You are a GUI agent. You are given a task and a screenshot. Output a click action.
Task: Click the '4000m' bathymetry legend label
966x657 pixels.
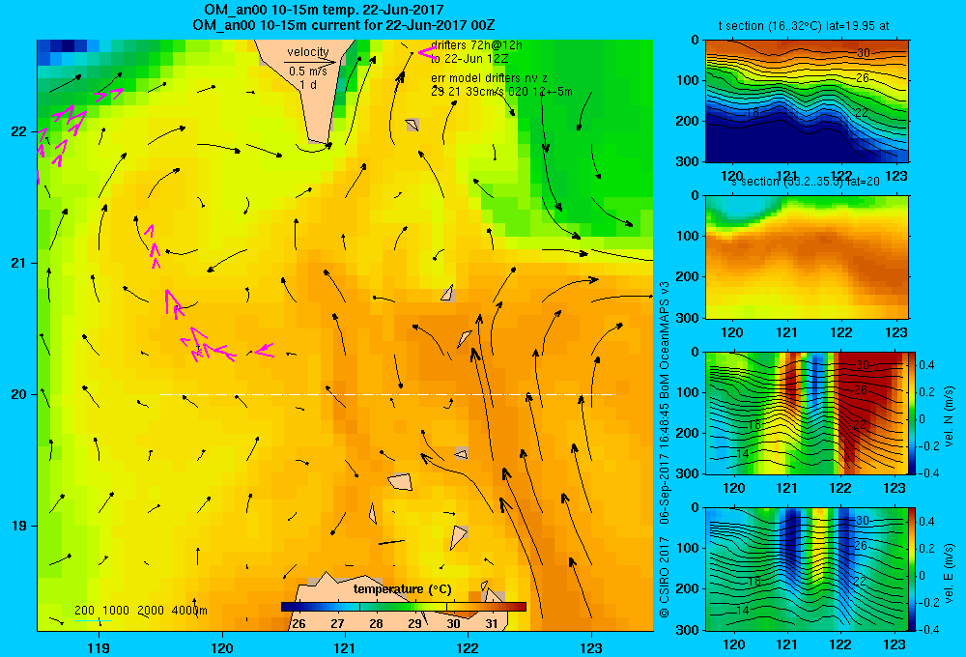(189, 611)
